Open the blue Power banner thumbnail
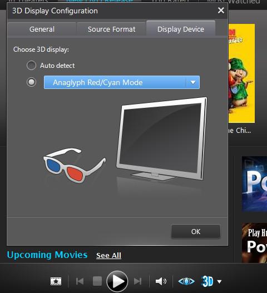267x293 pixels. pos(254,184)
